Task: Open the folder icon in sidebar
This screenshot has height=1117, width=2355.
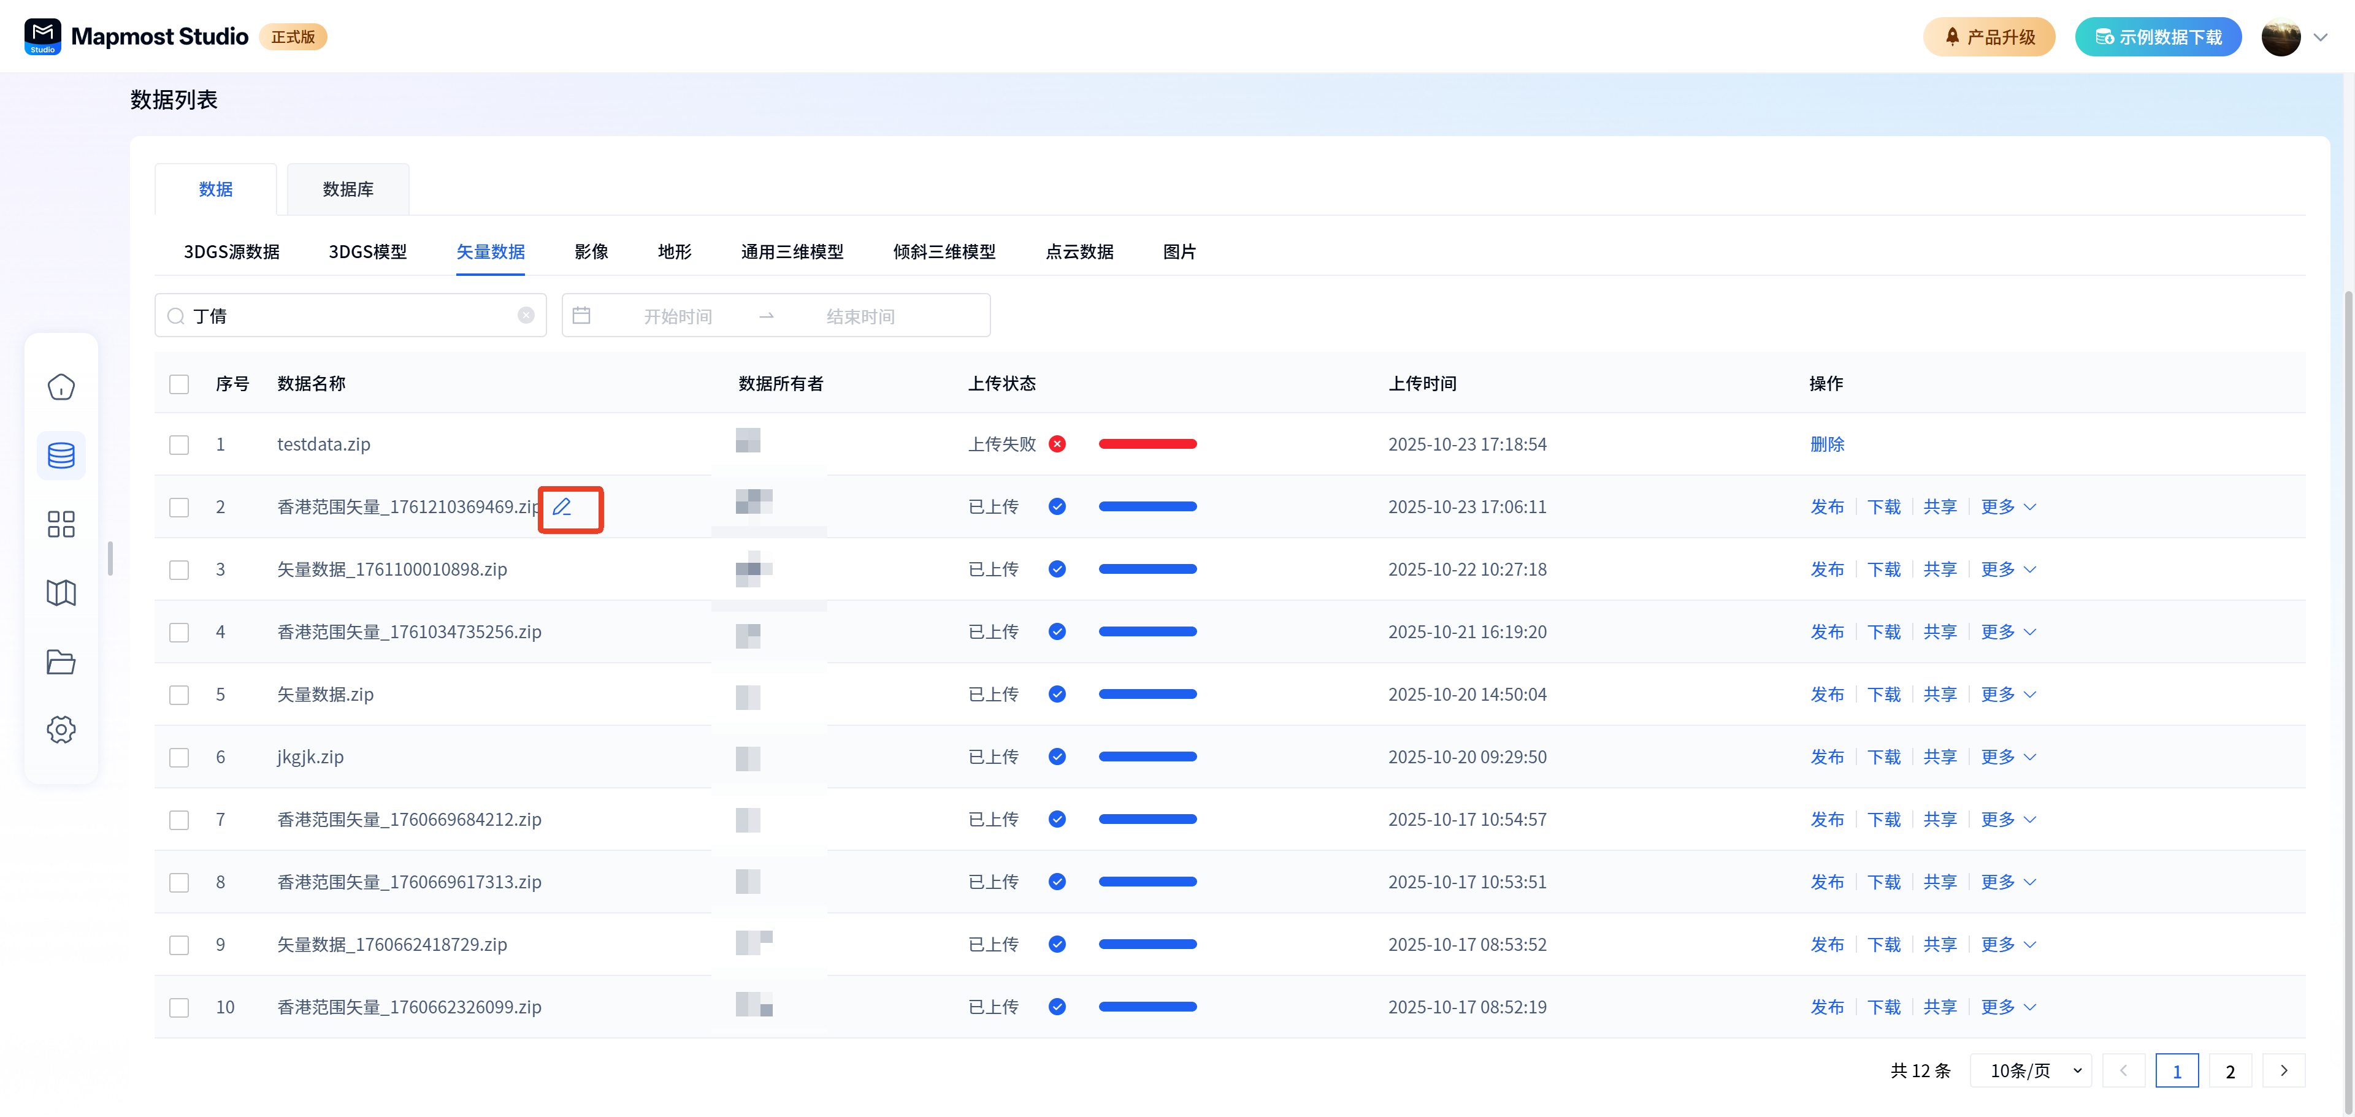Action: [x=61, y=661]
